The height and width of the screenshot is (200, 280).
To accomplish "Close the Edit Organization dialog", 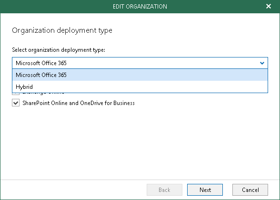I will point(269,6).
